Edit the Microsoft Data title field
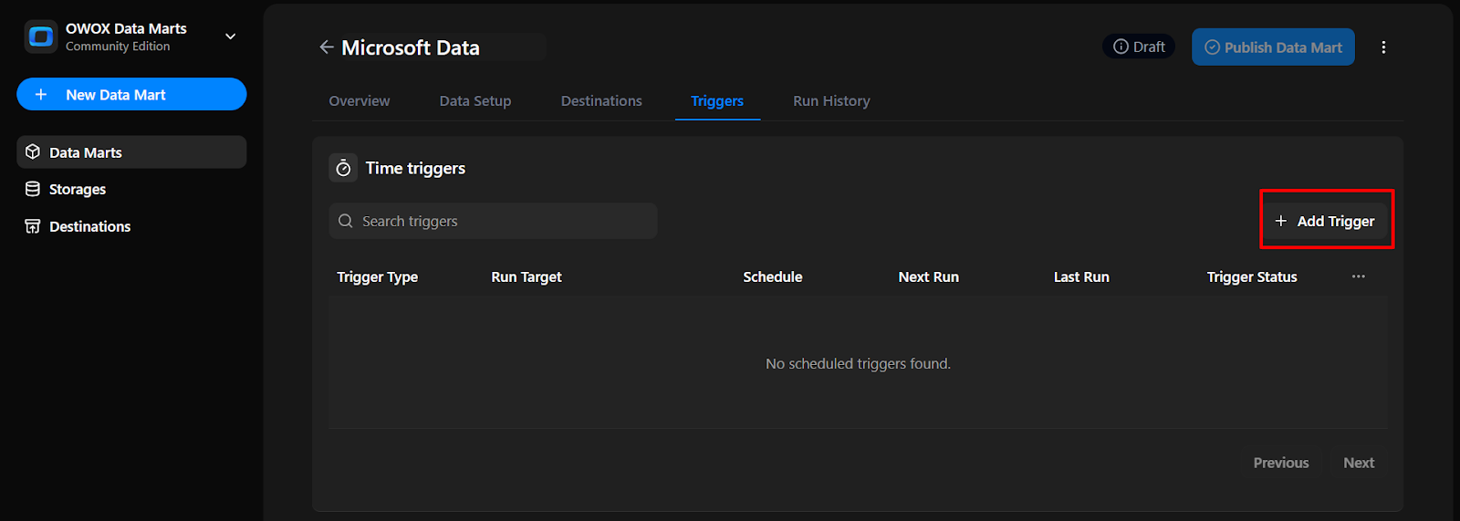 click(x=443, y=47)
